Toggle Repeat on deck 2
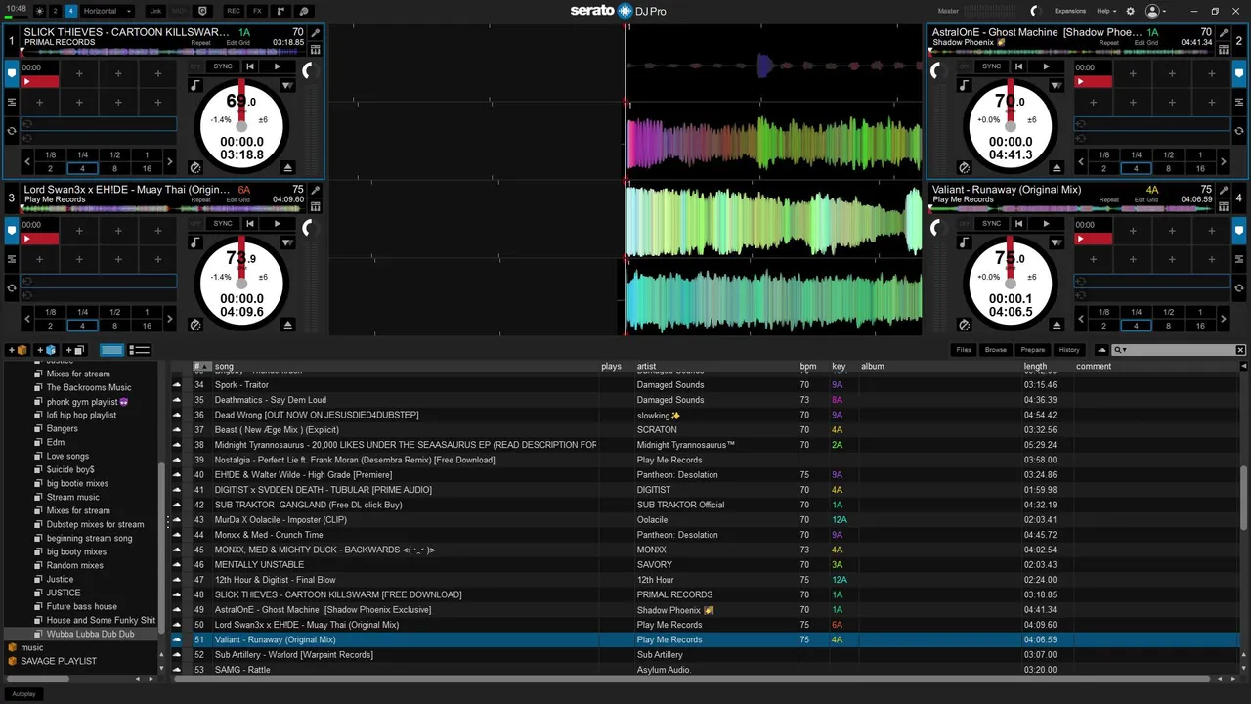This screenshot has width=1251, height=704. point(1109,43)
